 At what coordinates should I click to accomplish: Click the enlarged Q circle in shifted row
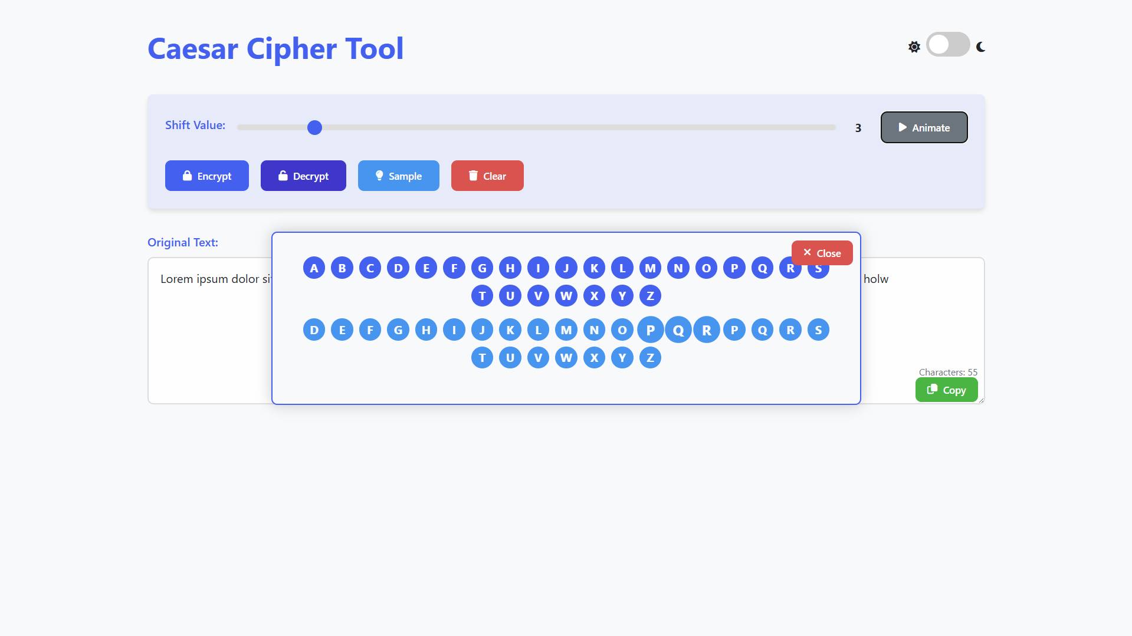coord(678,330)
